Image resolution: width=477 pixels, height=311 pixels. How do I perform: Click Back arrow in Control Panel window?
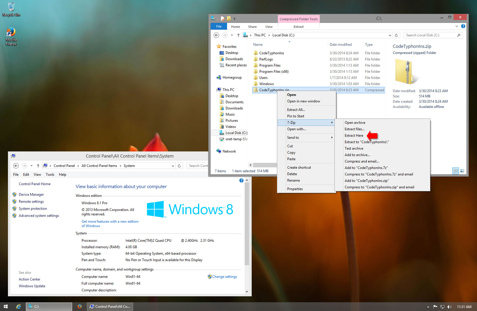pyautogui.click(x=16, y=166)
